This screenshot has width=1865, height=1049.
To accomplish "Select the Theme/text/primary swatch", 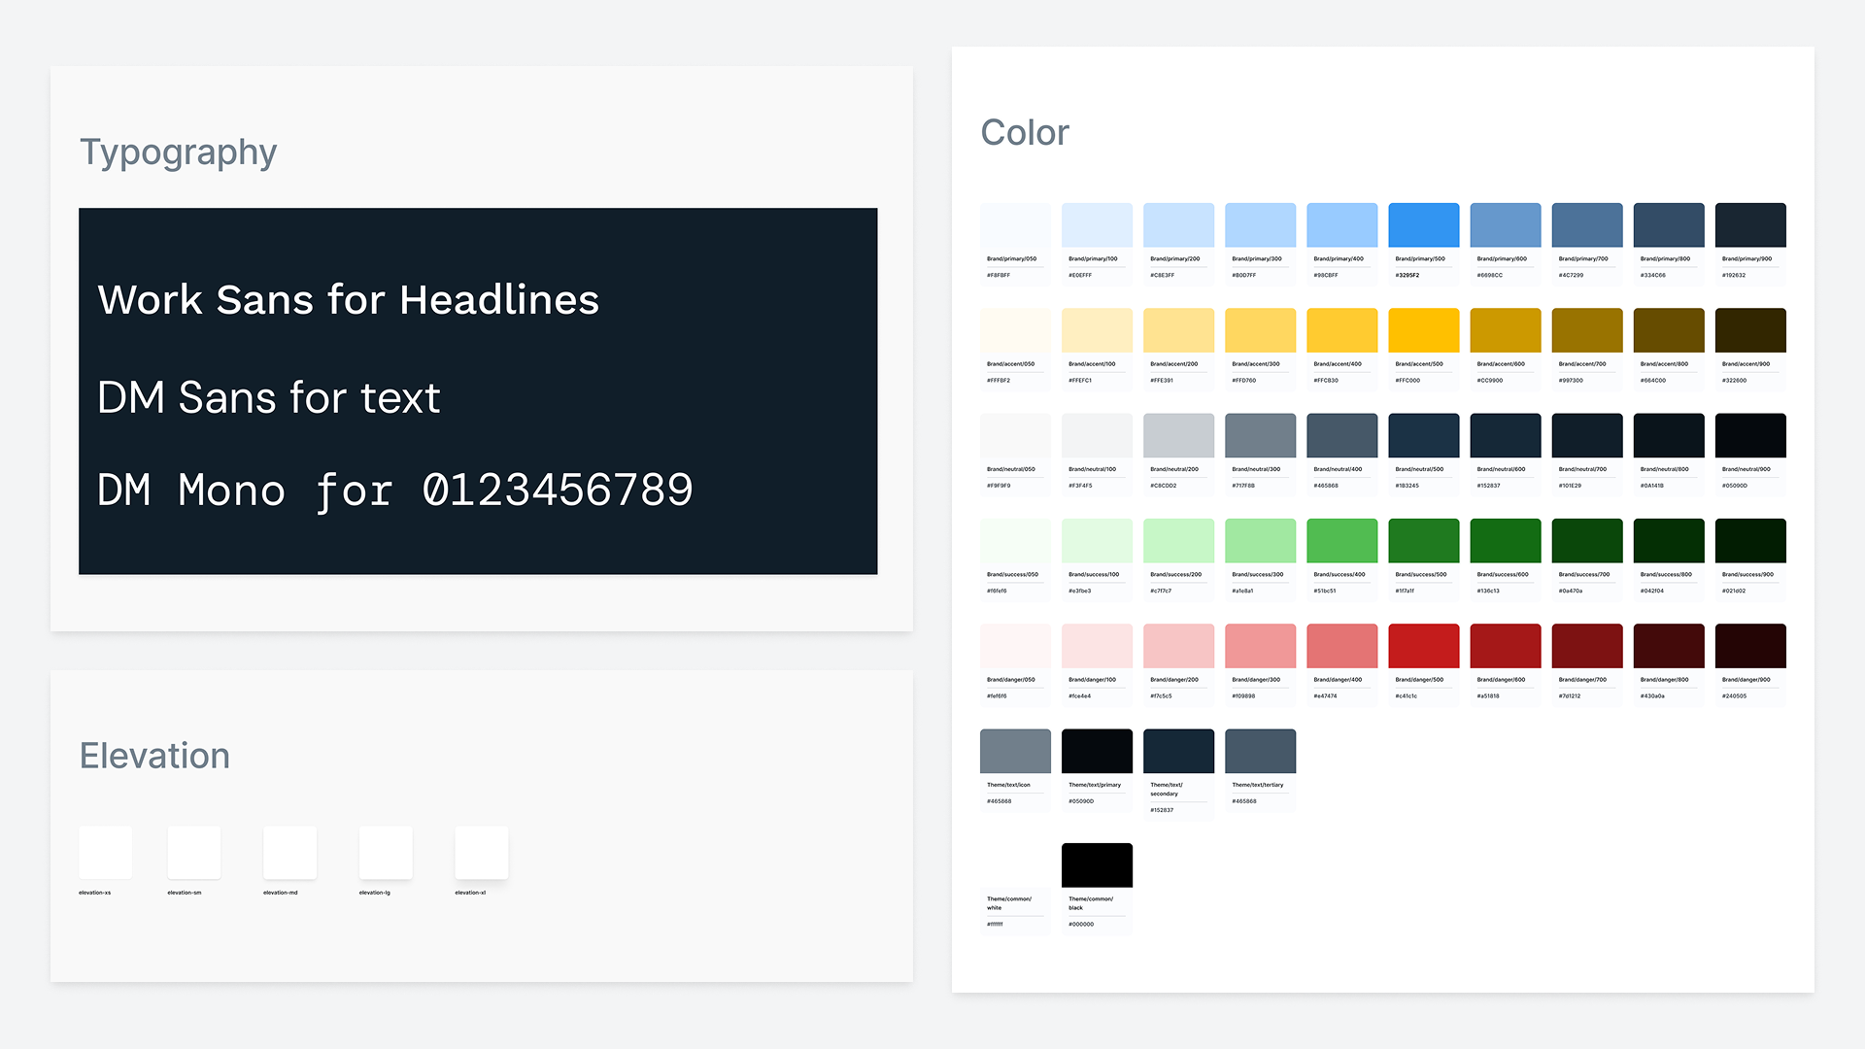I will [1097, 751].
